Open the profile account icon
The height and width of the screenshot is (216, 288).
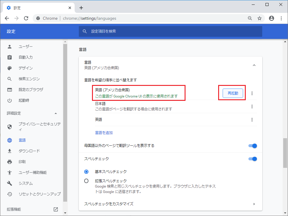tap(272, 18)
